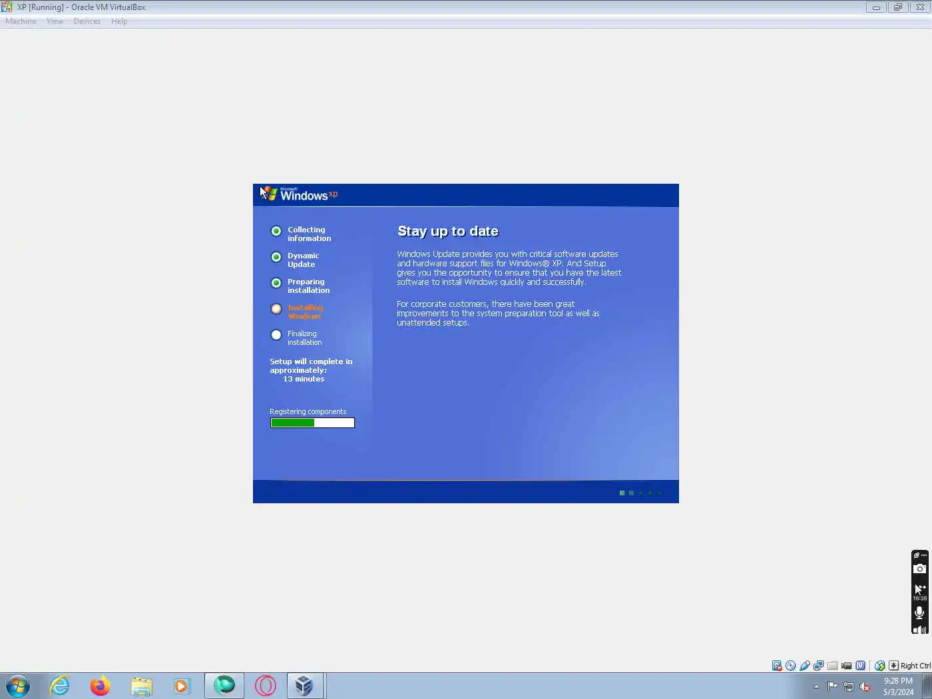Click the Collecting information step bullet
932x699 pixels.
pos(276,231)
